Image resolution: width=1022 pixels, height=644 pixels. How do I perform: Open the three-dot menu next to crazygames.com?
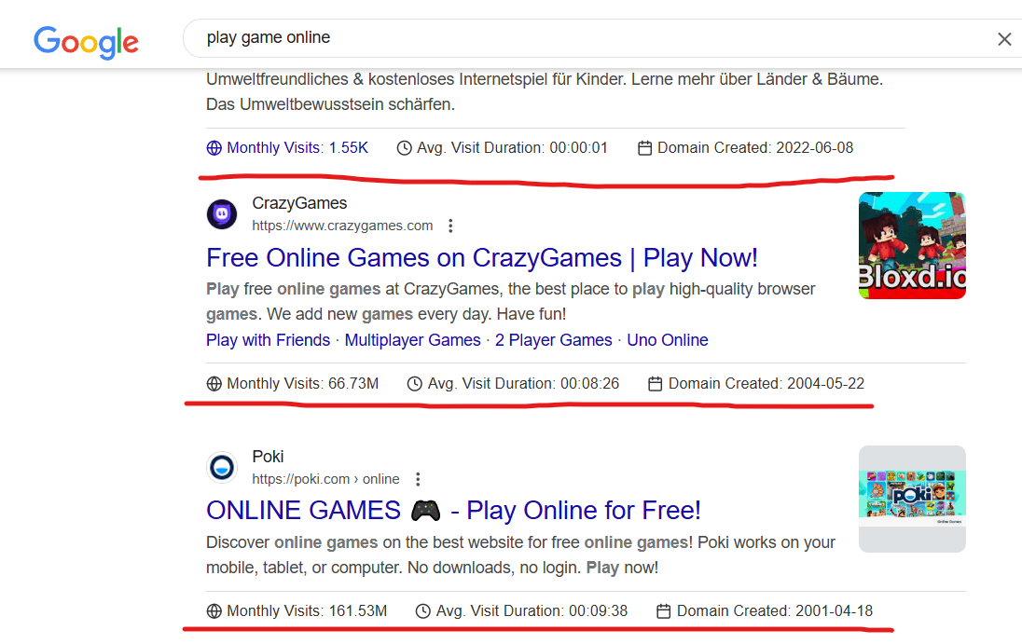pyautogui.click(x=450, y=226)
